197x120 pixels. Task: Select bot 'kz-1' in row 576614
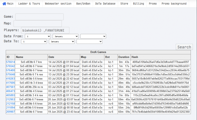point(111,62)
